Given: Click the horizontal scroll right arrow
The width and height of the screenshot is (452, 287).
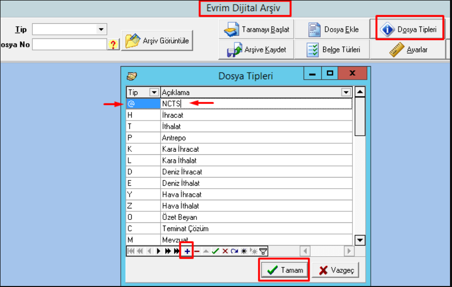Looking at the screenshot, I should [349, 251].
